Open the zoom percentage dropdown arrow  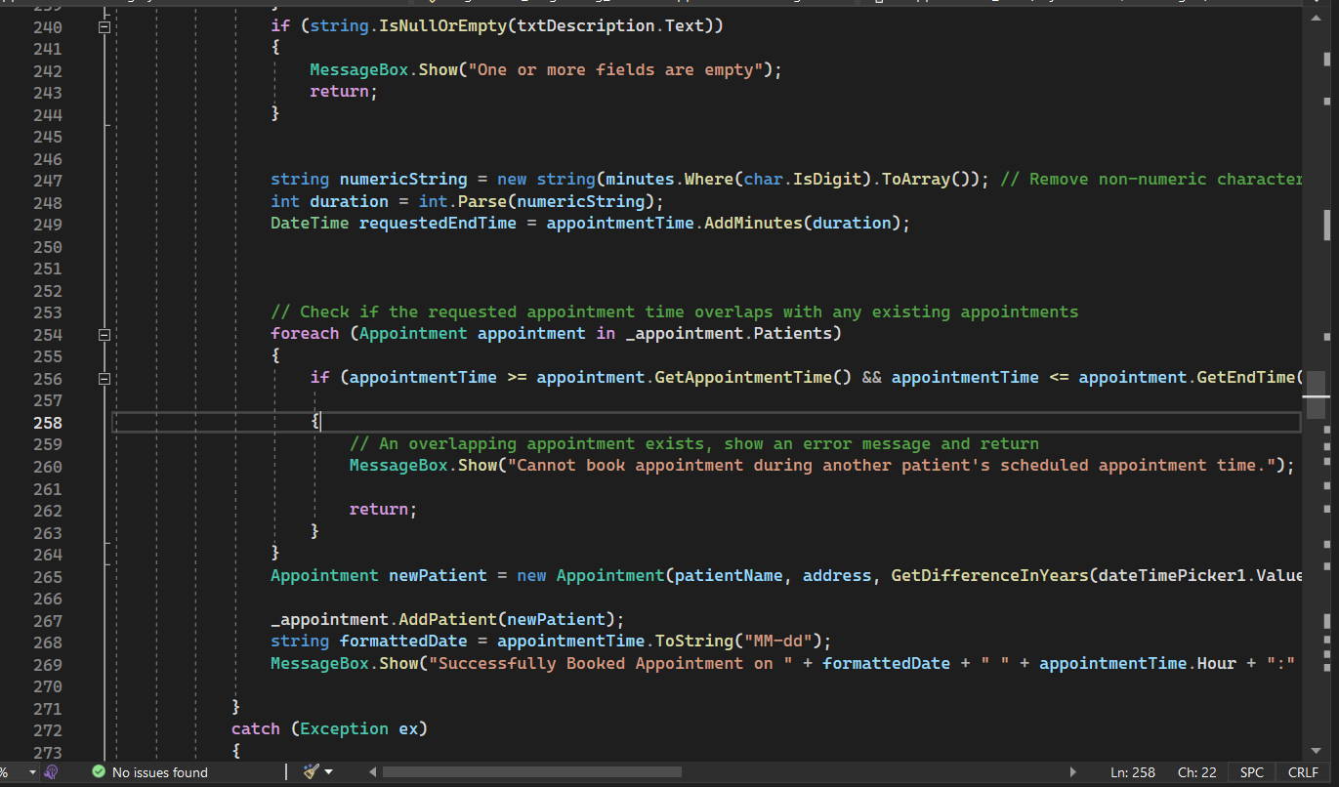click(32, 772)
